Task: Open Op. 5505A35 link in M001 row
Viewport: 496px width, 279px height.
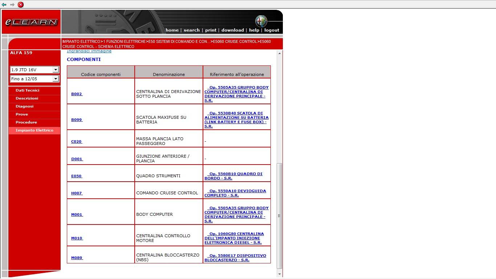Action: coord(236,214)
